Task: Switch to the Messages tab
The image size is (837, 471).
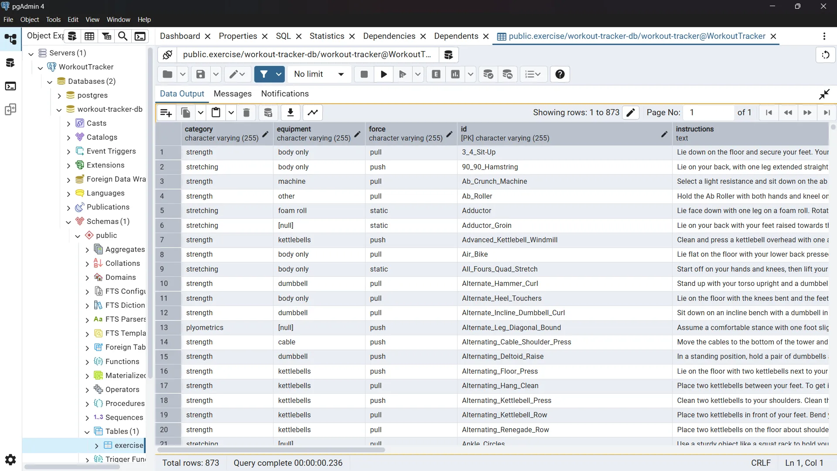Action: pos(232,94)
